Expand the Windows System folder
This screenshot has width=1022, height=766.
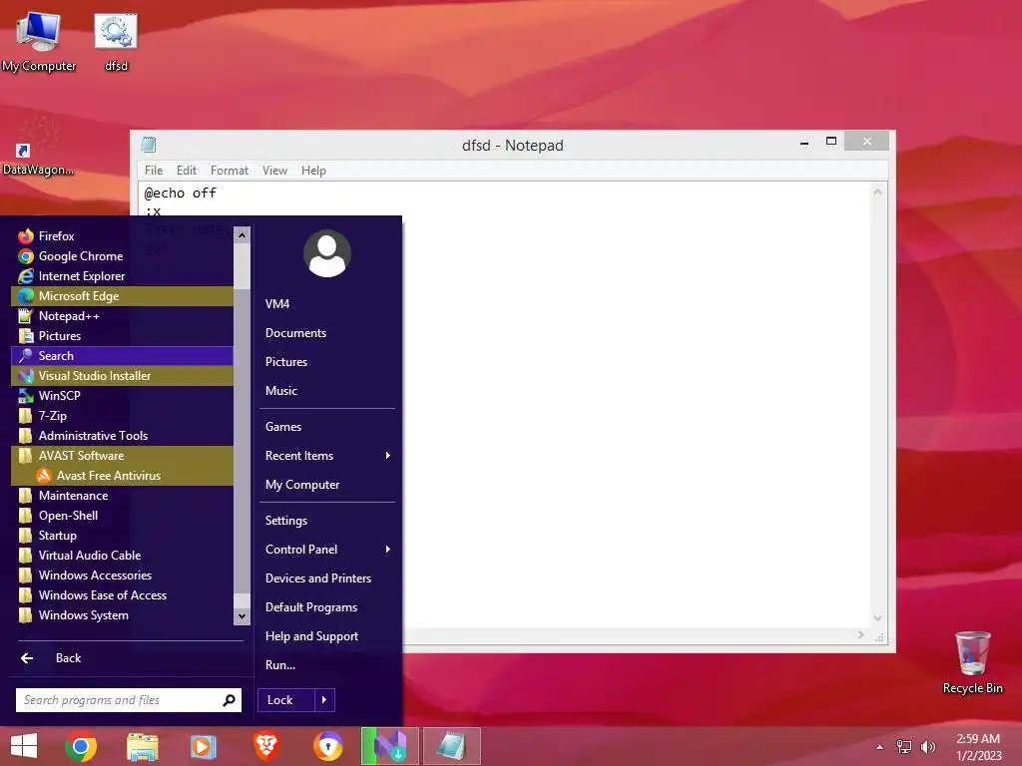(x=122, y=614)
